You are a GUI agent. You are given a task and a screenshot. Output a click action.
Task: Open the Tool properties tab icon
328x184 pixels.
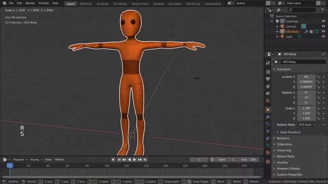coord(268,63)
